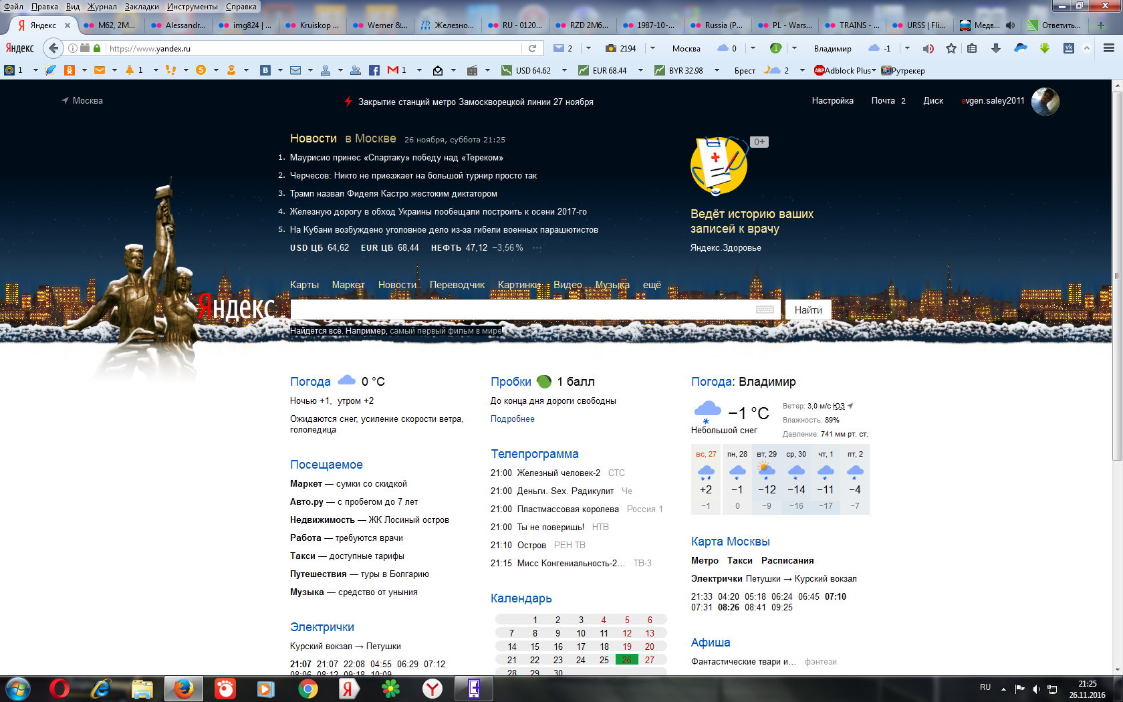This screenshot has width=1123, height=702.
Task: Open the Firefox hamburger menu
Action: click(1108, 48)
